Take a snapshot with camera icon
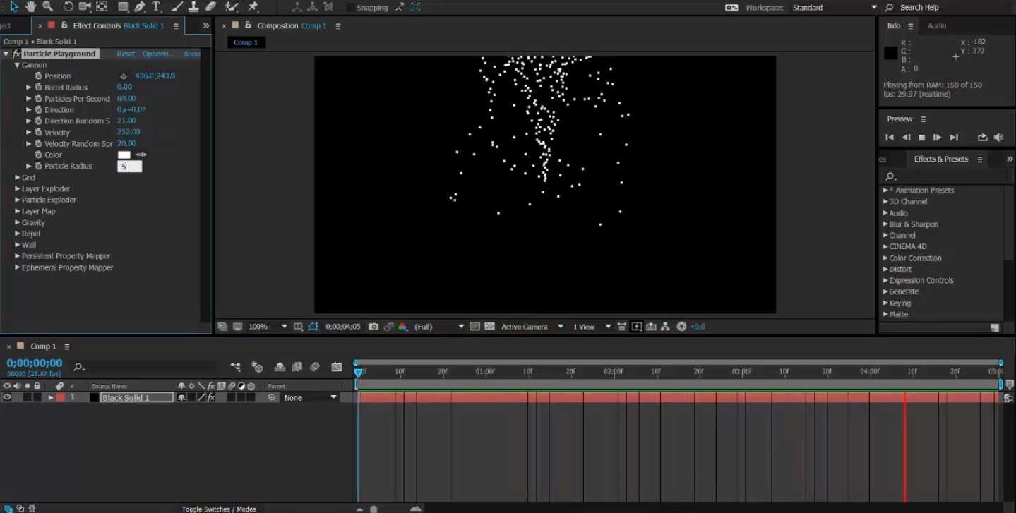Screen dimensions: 1016x513 [373, 327]
